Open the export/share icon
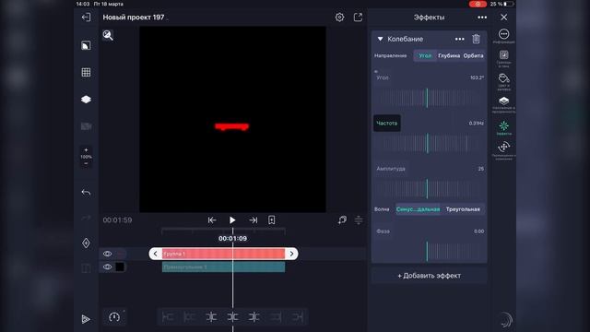590x332 pixels. pos(358,18)
